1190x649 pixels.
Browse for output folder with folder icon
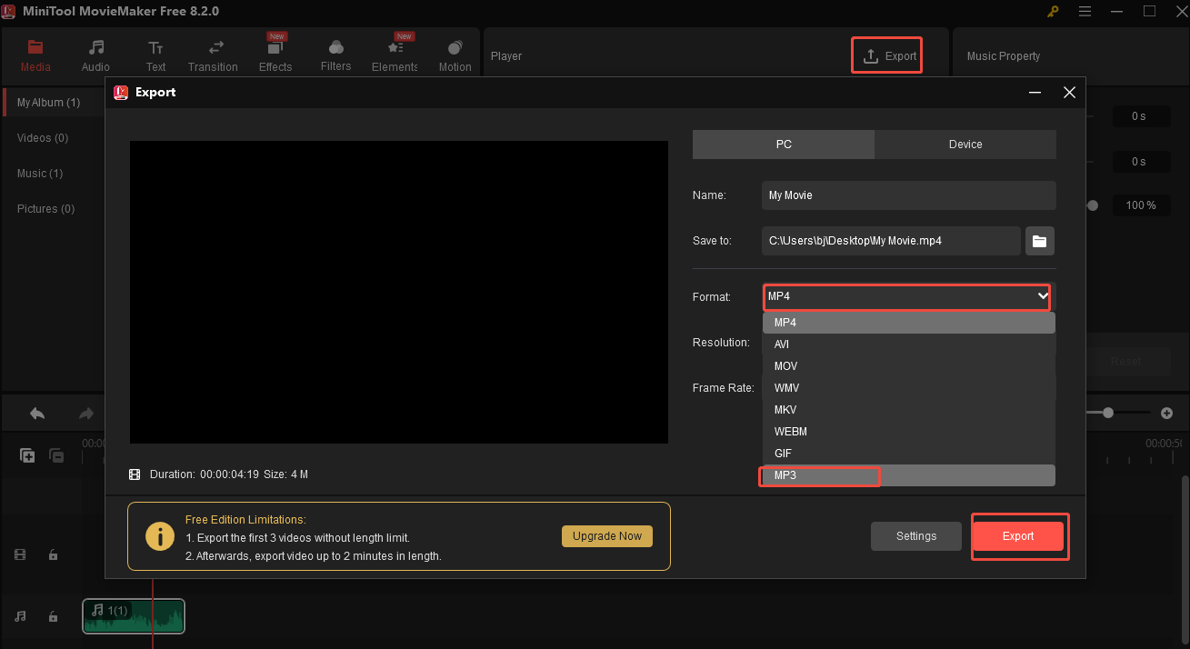point(1040,241)
